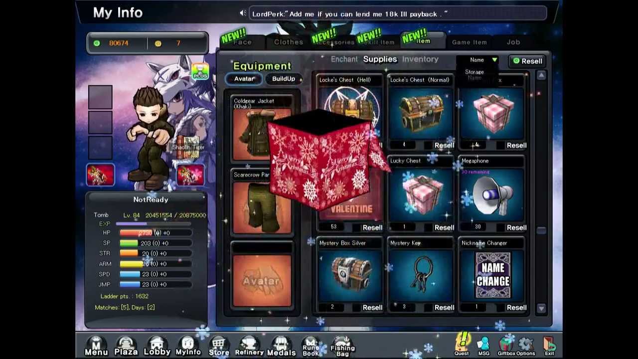Open the Enchant sub-tab
The height and width of the screenshot is (359, 638).
coord(344,59)
